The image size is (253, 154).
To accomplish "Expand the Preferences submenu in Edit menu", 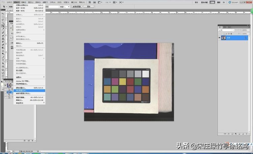I will [29, 103].
